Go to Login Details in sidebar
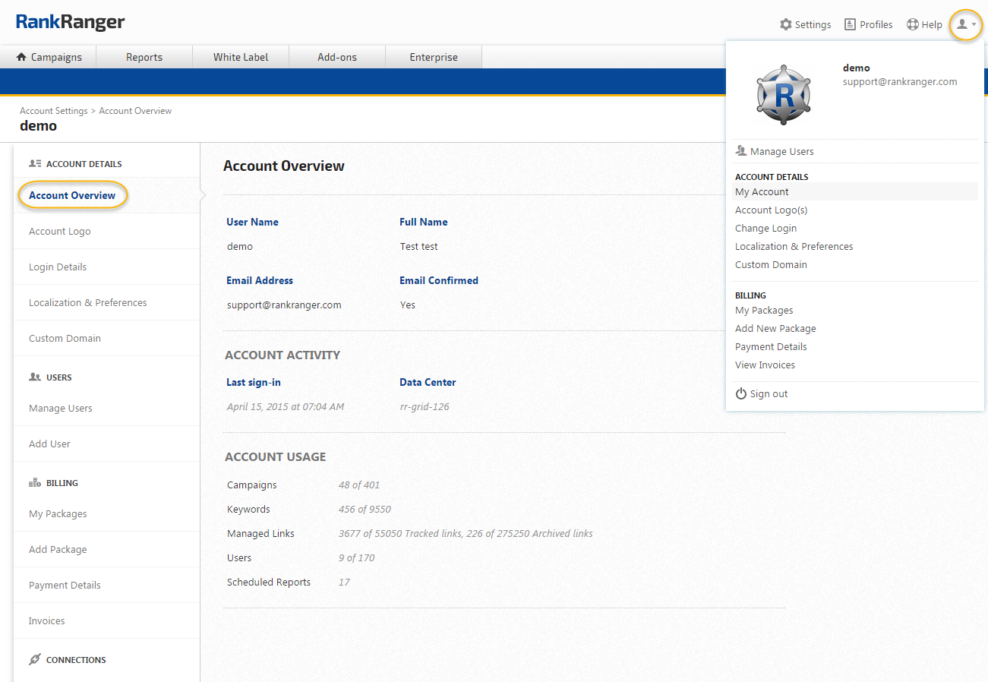Screen dimensions: 988x682 click(x=58, y=267)
